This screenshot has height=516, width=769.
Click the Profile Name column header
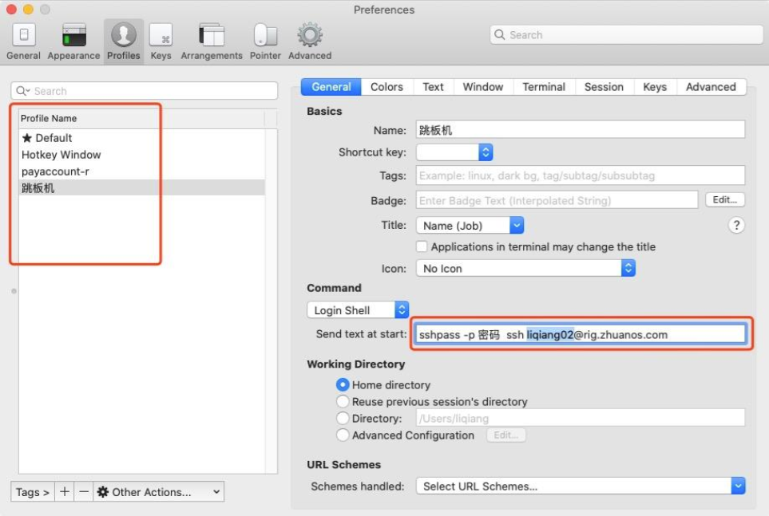141,119
